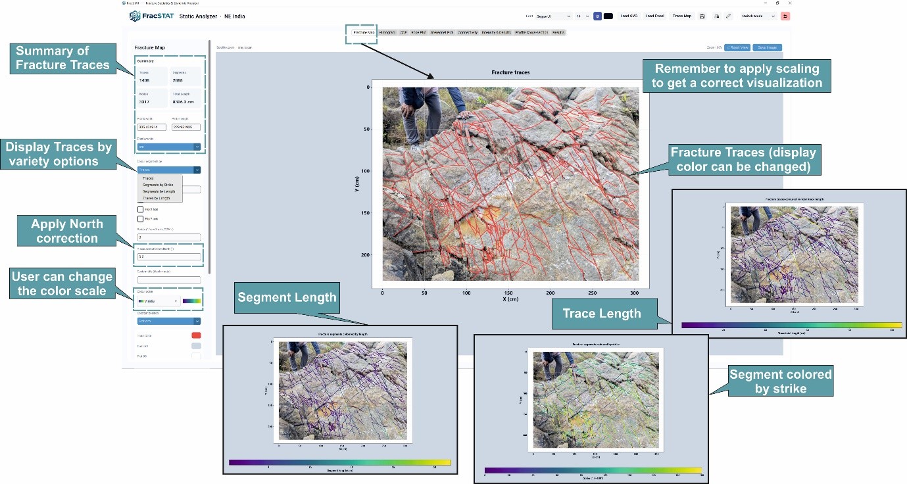
Task: Click the Viridis gradient preview bar
Action: click(x=192, y=301)
